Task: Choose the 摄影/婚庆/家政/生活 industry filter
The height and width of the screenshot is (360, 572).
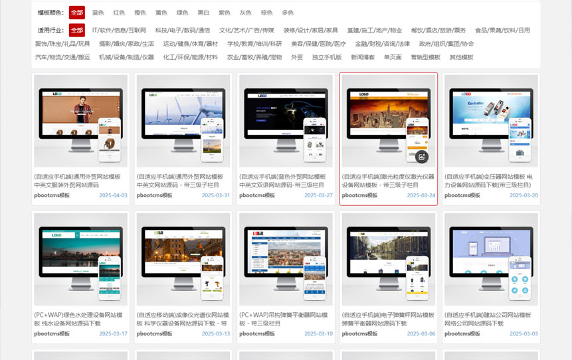Action: 127,44
